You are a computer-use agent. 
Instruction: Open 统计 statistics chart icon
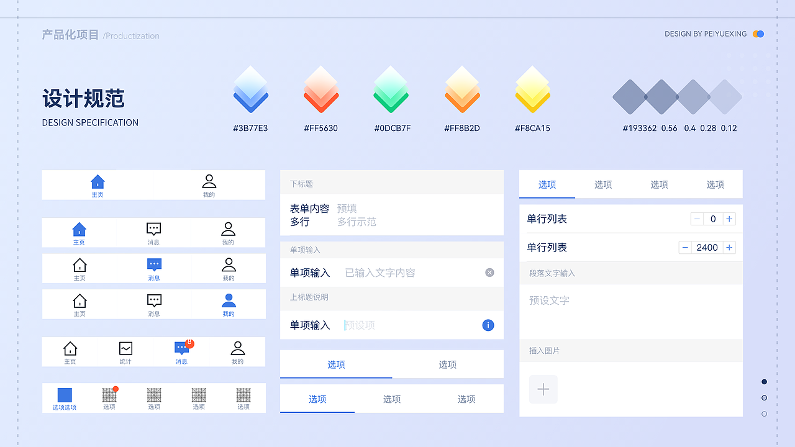(125, 348)
